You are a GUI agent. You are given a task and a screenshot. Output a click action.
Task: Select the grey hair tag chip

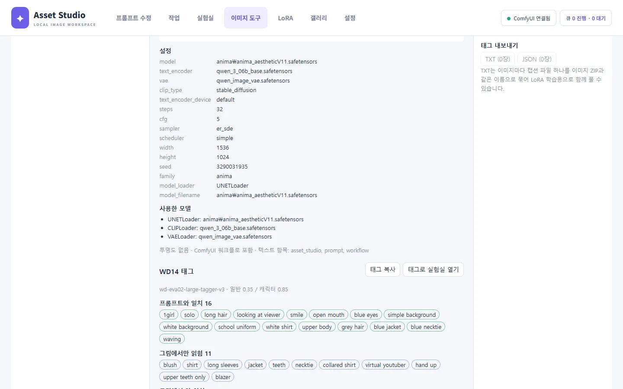353,327
